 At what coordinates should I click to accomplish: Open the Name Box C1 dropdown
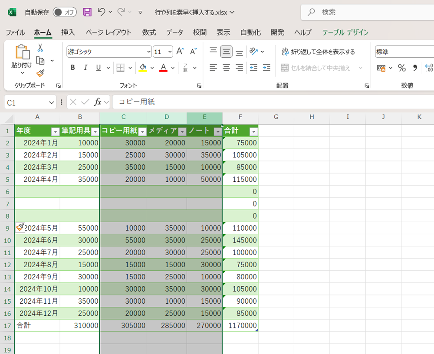[52, 103]
